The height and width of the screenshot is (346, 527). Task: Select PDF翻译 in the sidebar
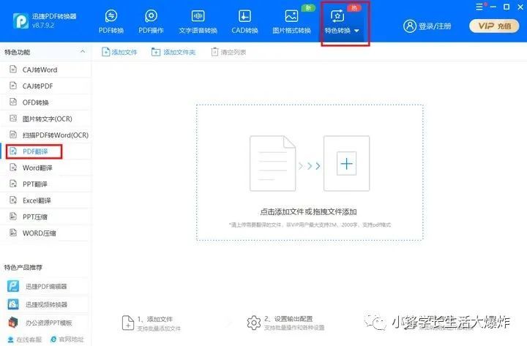coord(45,151)
